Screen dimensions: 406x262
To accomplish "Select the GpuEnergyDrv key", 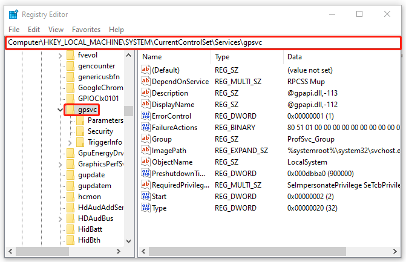I will tap(100, 153).
